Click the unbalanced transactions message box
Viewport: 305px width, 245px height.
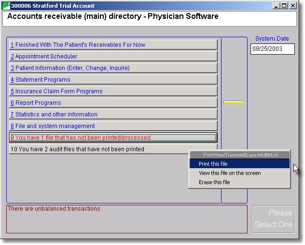[126, 219]
